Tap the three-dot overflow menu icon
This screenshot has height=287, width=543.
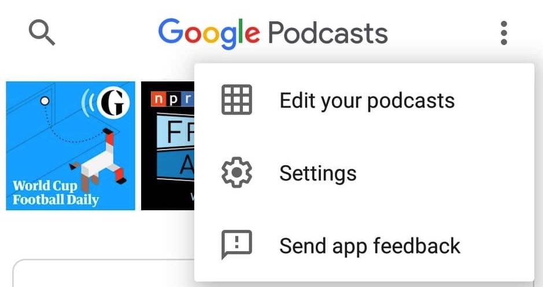(504, 33)
